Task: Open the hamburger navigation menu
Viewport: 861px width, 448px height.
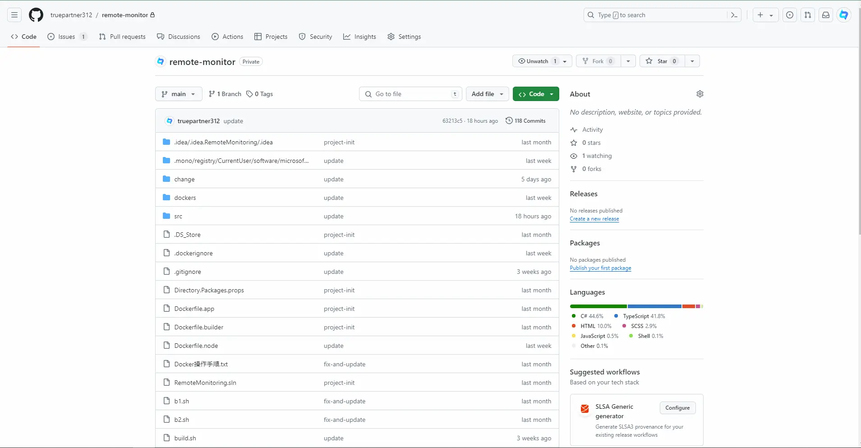Action: click(14, 15)
